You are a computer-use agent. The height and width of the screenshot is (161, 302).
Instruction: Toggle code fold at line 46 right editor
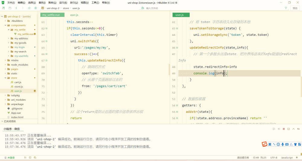click(177, 48)
